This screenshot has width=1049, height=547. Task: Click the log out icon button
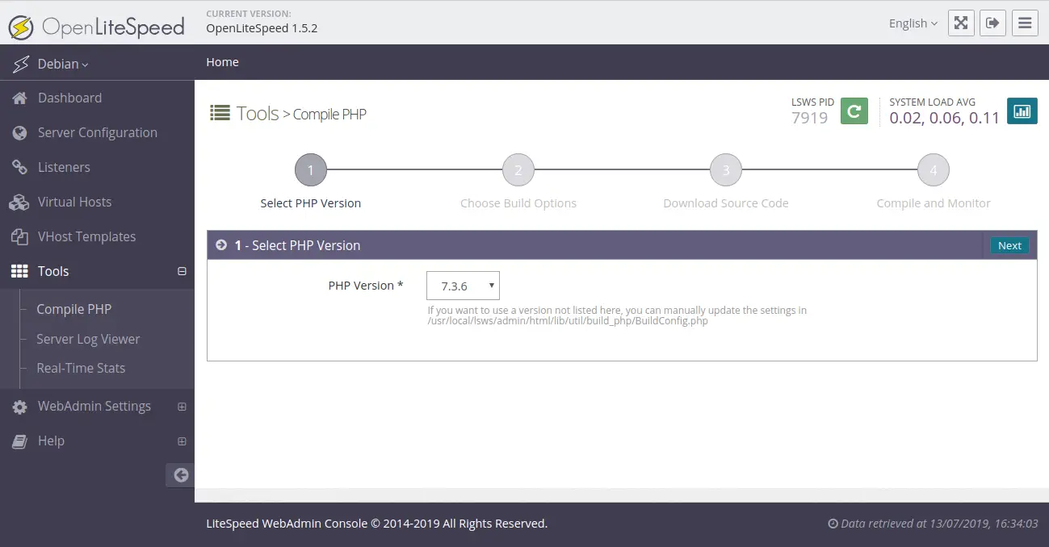click(x=993, y=23)
